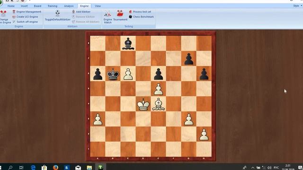Select the black pawn on e6
The height and width of the screenshot is (170, 303).
[158, 74]
